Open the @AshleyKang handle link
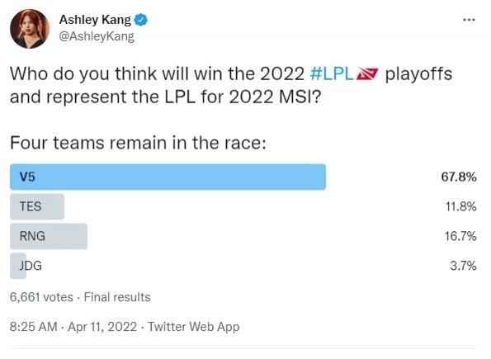 click(x=97, y=36)
